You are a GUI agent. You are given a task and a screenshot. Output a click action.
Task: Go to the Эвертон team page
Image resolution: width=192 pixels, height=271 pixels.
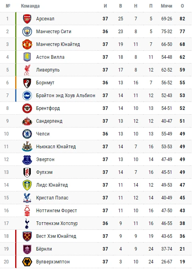coord(45,159)
